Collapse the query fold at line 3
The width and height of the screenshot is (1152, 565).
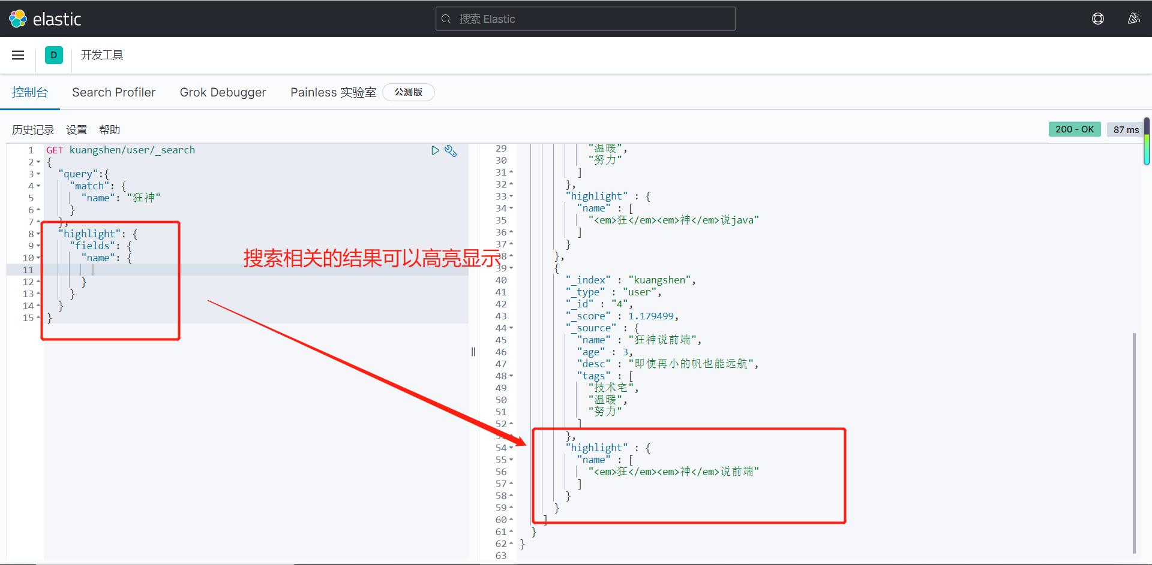point(38,174)
